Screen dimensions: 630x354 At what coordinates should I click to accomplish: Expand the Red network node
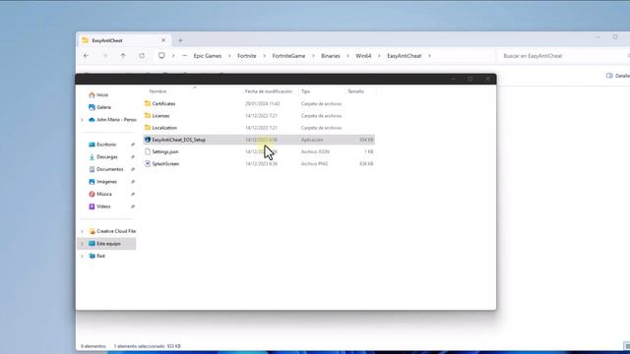pyautogui.click(x=83, y=256)
